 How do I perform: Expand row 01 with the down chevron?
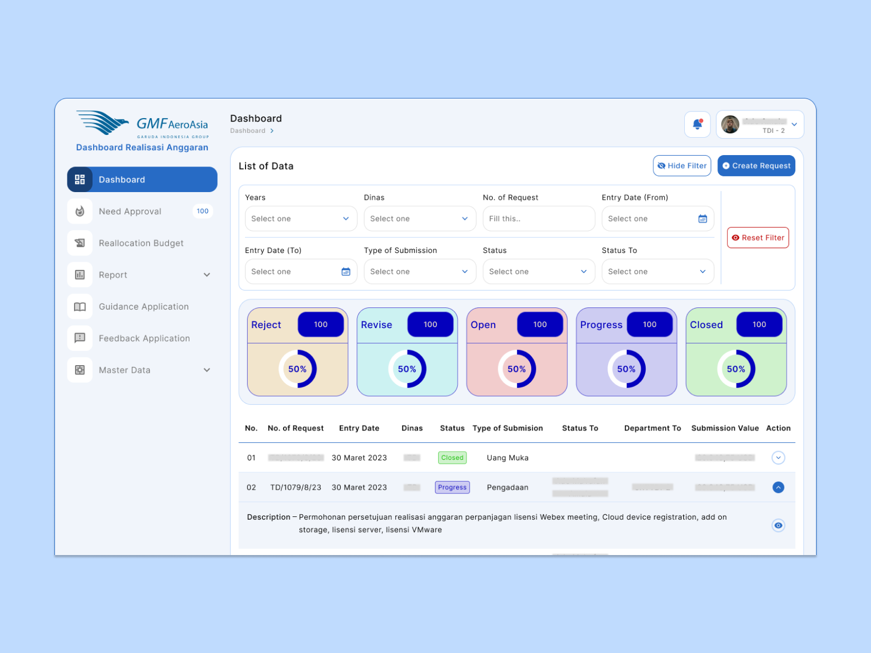[x=778, y=458]
